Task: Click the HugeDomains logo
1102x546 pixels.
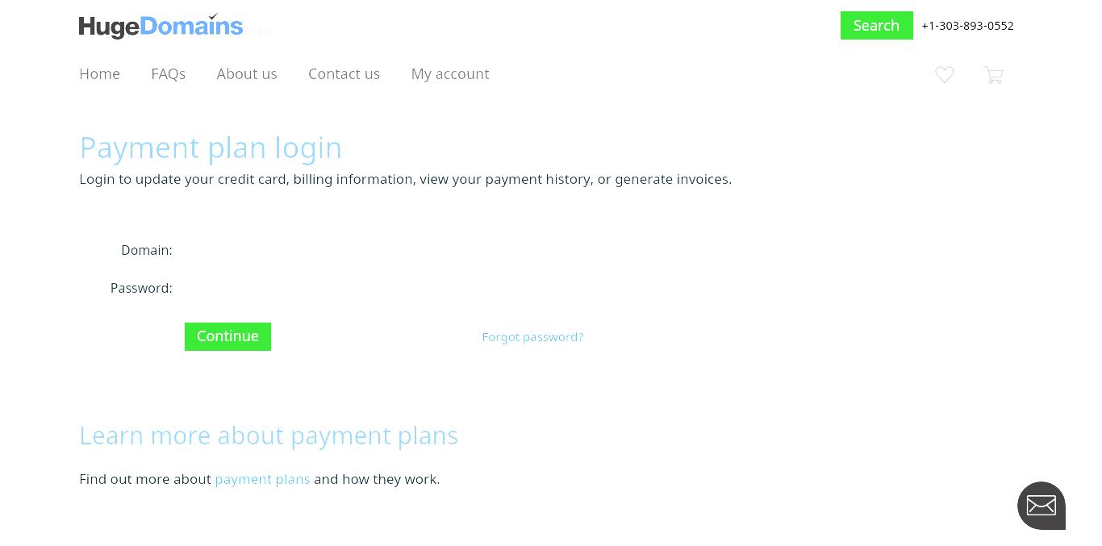Action: 161,26
